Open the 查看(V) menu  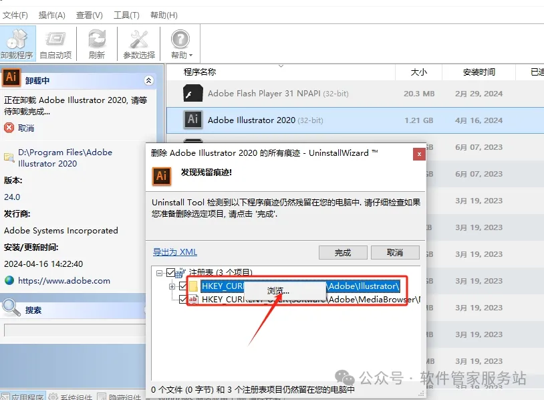(x=89, y=15)
